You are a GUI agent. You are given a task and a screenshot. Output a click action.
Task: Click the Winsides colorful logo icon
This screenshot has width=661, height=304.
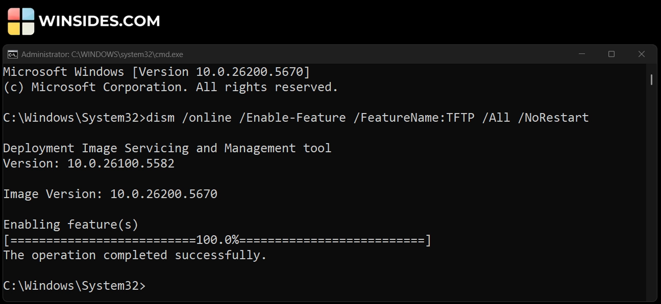pos(21,21)
